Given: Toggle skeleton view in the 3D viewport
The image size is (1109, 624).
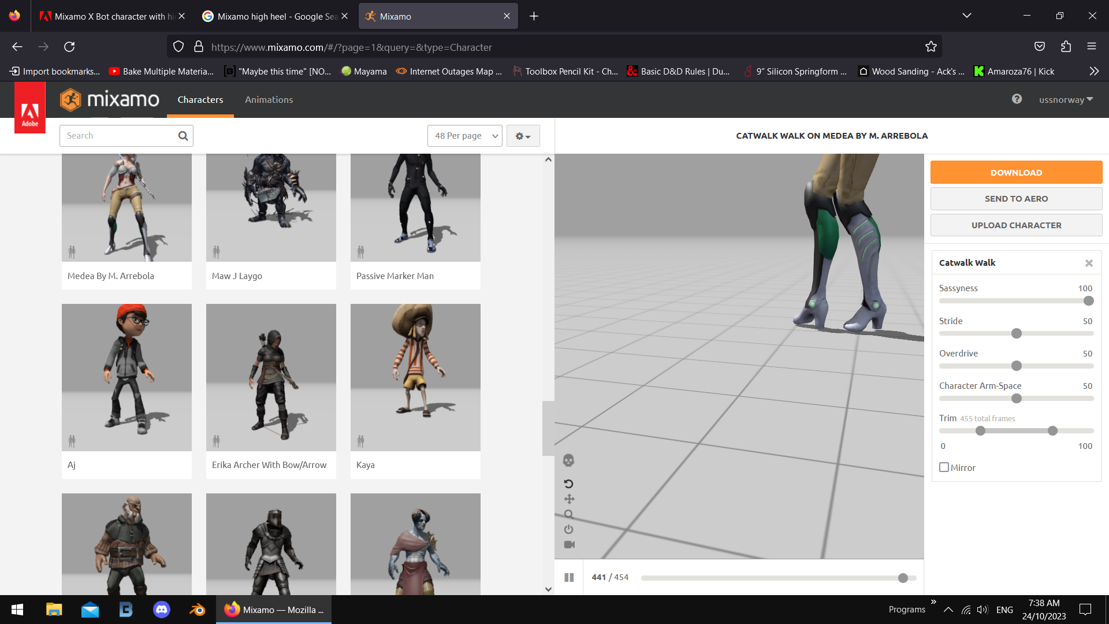Looking at the screenshot, I should (x=570, y=460).
